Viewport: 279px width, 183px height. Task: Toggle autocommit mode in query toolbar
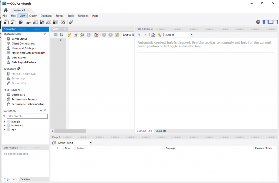117,35
